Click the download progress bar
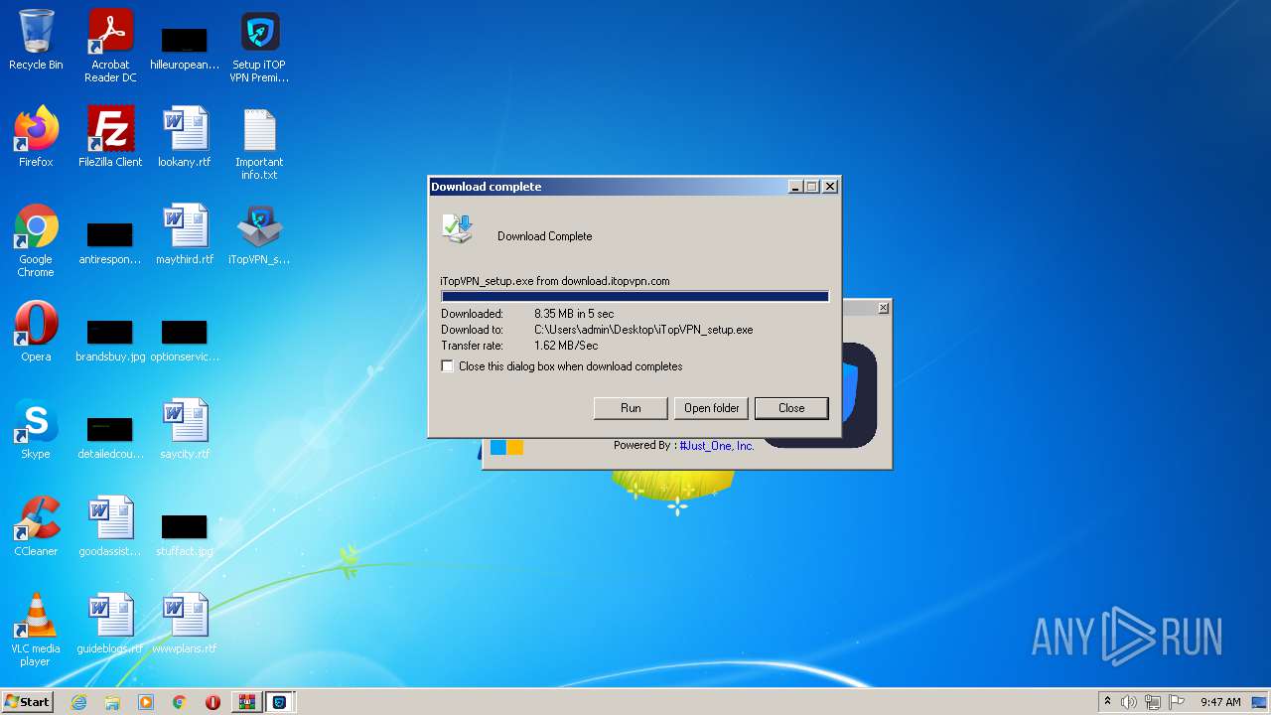 (635, 297)
